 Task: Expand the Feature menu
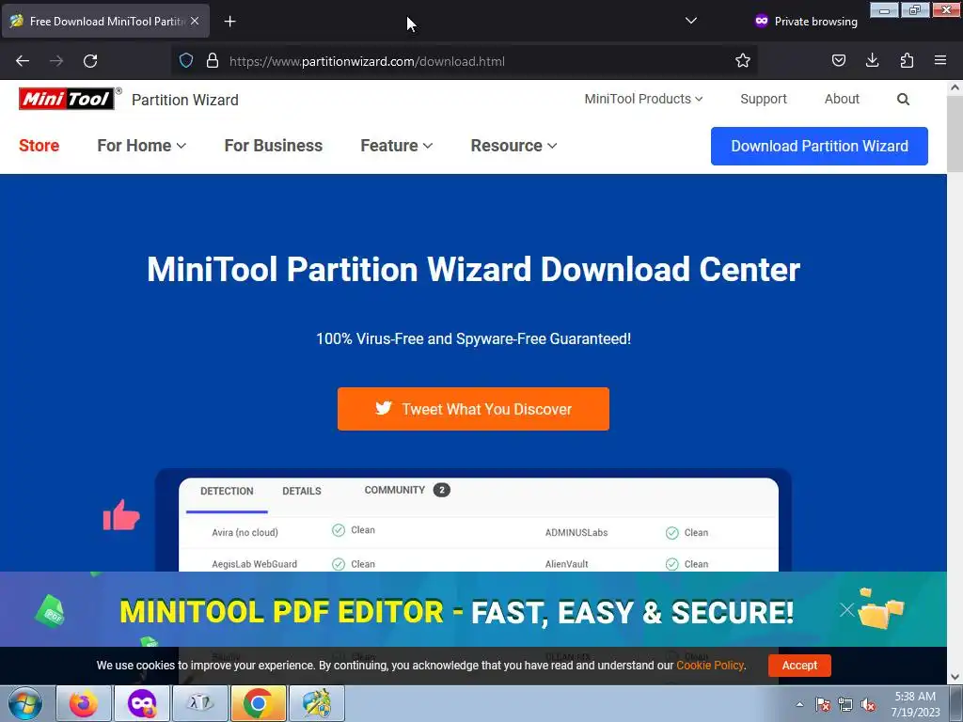point(396,146)
